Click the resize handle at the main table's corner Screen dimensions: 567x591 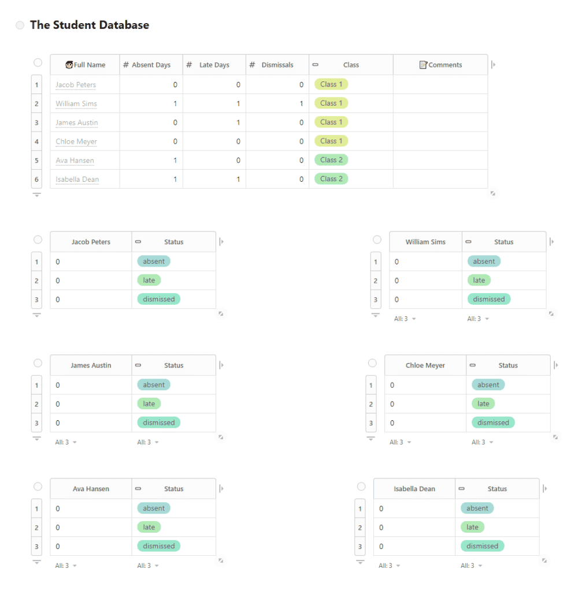[x=493, y=193]
